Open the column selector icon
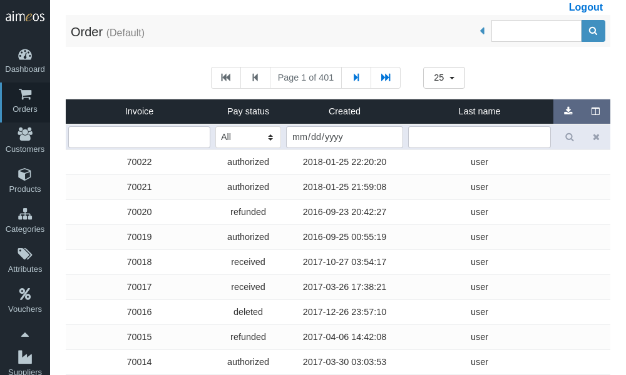Viewport: 626px width, 375px height. 595,111
